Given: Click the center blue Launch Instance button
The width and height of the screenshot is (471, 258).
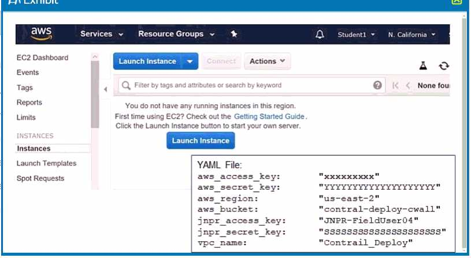Looking at the screenshot, I should tap(201, 141).
